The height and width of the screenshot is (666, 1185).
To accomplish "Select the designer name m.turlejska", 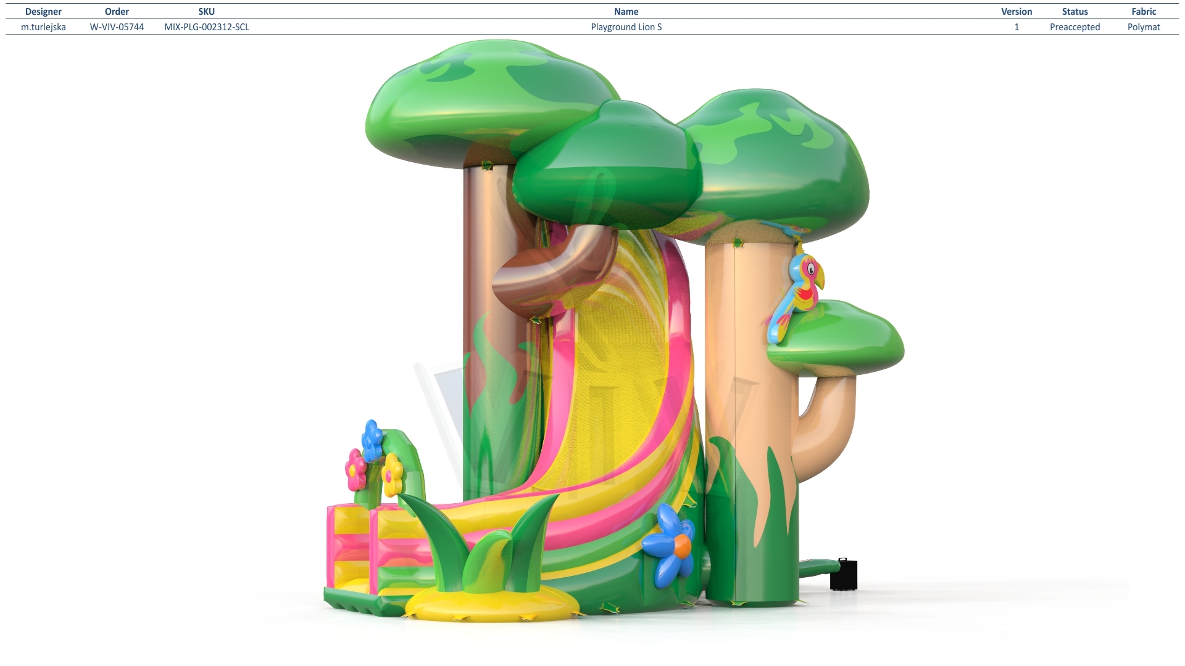I will (x=43, y=27).
